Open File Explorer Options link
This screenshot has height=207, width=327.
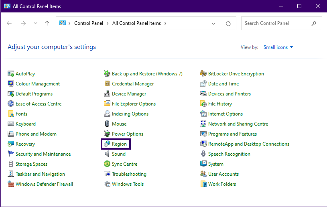[x=134, y=104]
